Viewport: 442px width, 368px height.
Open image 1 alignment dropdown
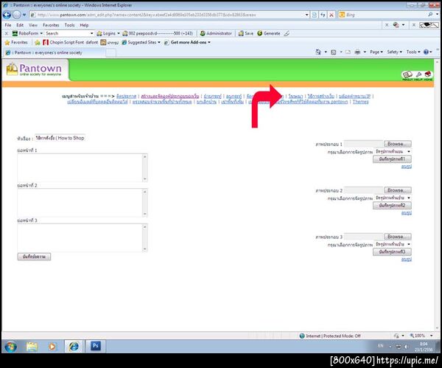(x=393, y=151)
